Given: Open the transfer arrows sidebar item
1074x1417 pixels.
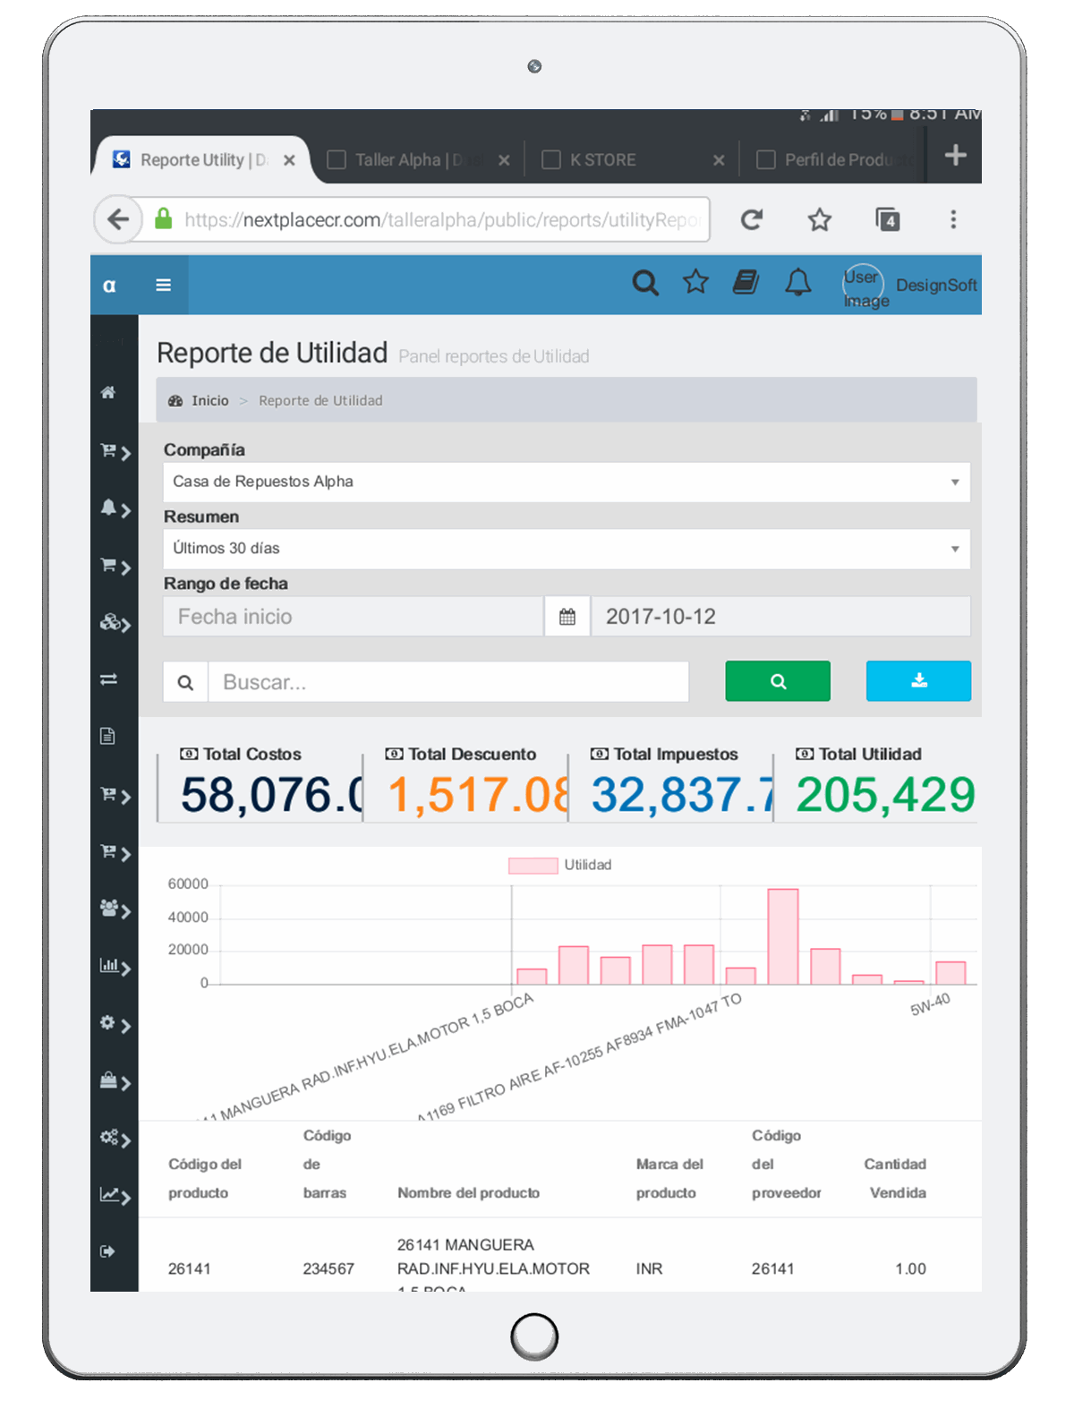Looking at the screenshot, I should 108,679.
